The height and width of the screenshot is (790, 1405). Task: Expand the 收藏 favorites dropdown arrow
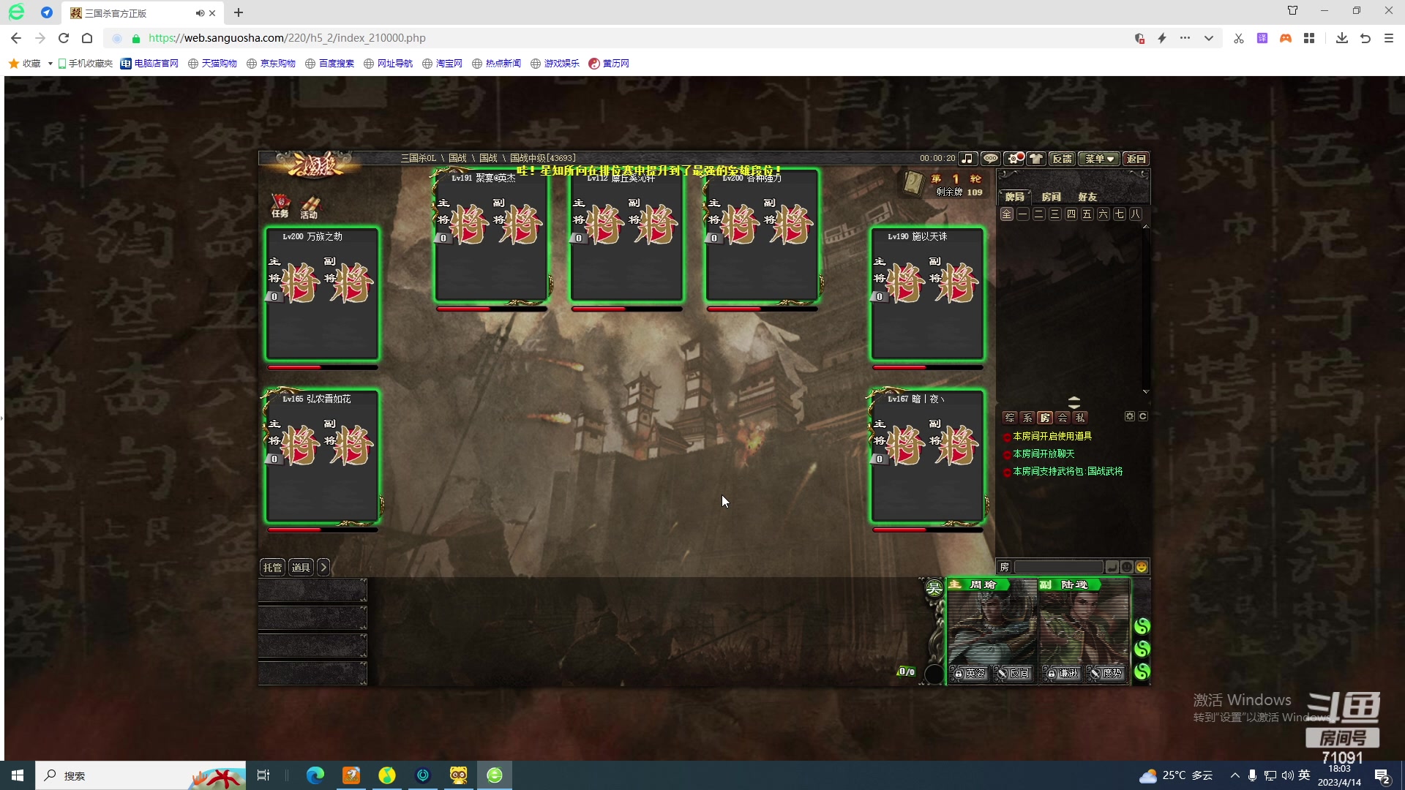[50, 64]
